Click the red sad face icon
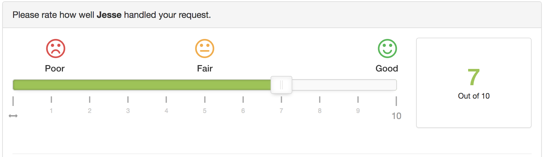545x157 pixels. click(56, 49)
